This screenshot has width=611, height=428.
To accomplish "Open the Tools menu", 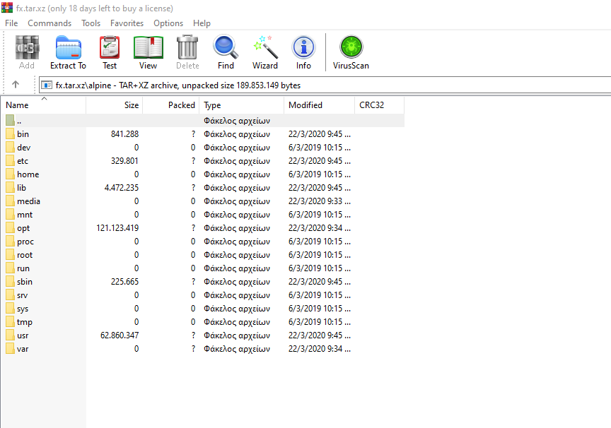I will [91, 23].
